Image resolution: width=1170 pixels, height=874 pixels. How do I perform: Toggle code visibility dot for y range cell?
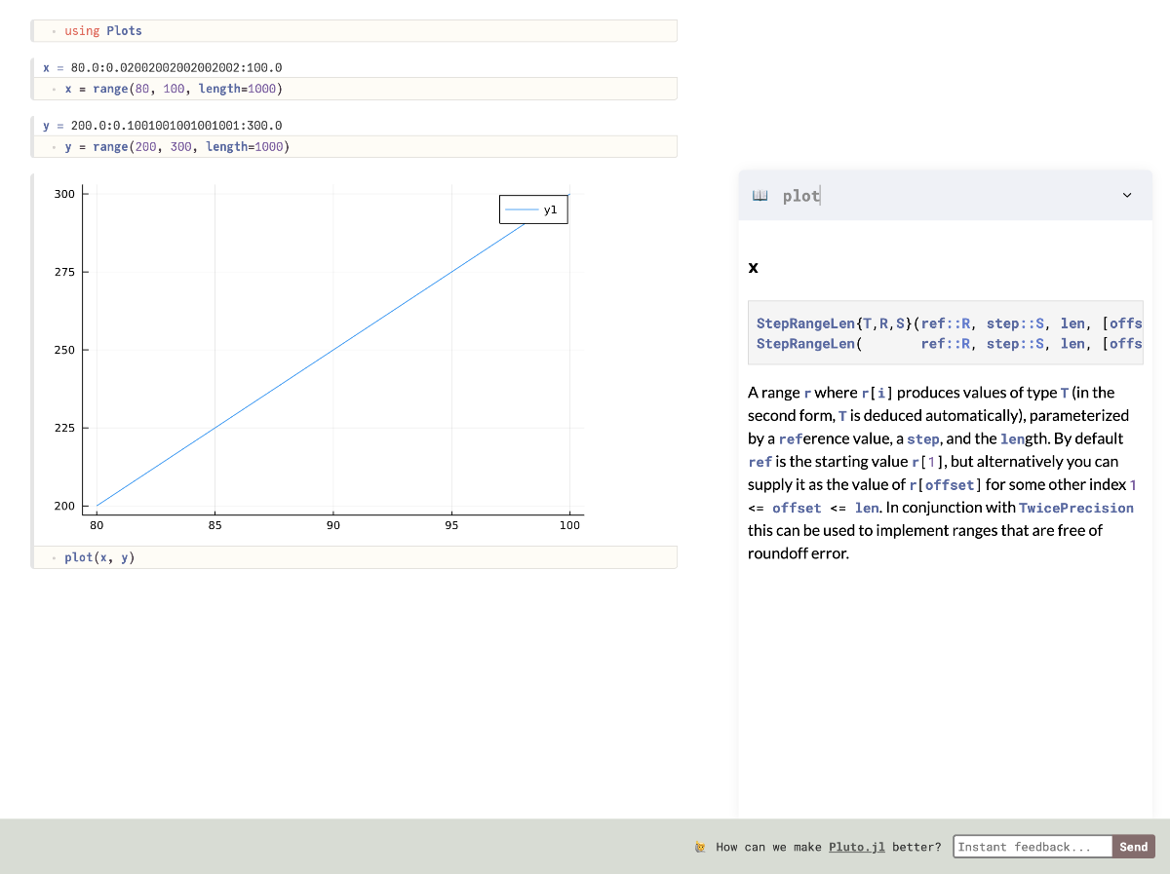click(x=54, y=146)
